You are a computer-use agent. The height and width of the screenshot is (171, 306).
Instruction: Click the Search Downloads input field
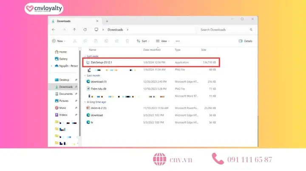(224, 30)
